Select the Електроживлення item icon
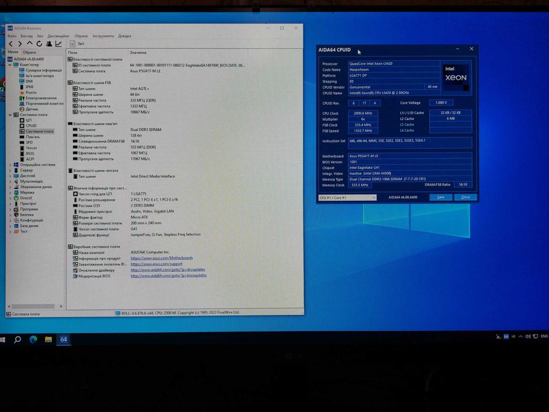 coord(22,98)
